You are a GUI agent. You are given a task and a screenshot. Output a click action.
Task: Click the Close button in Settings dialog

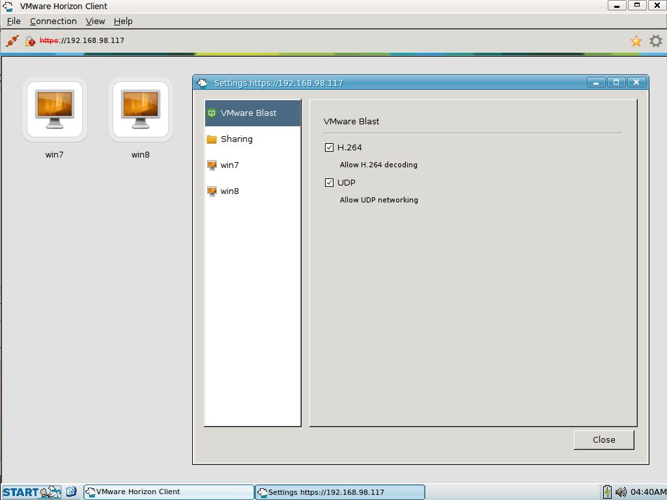[603, 439]
